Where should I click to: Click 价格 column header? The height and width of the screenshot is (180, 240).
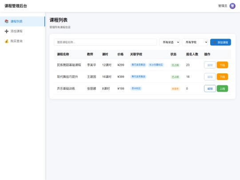(x=120, y=54)
